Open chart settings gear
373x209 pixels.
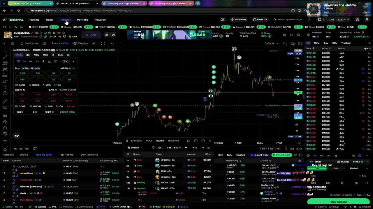tap(293, 43)
